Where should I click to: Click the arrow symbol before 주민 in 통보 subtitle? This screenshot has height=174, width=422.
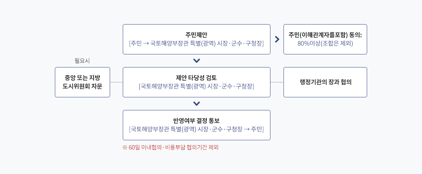[x=247, y=130]
